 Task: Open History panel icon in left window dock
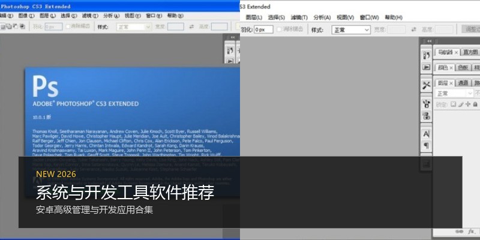[x=230, y=51]
